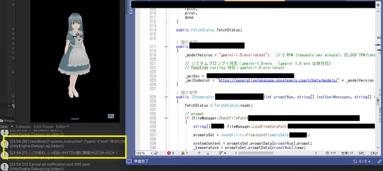Go to next issue with down arrow
The width and height of the screenshot is (383, 171).
[208, 153]
